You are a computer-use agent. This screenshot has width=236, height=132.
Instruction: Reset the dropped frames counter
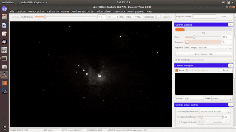point(224,16)
